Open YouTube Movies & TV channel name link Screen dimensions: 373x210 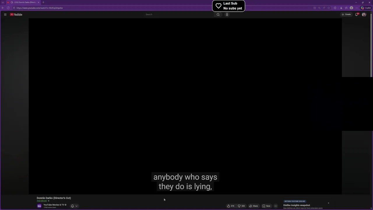(x=54, y=205)
